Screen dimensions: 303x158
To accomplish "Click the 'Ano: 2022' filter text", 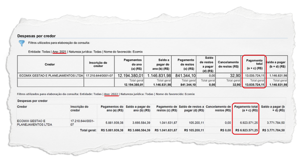I will [111, 94].
